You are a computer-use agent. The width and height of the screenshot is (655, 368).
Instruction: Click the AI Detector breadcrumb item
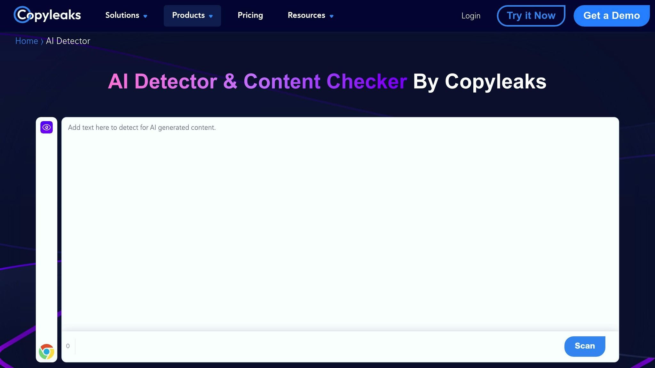(68, 41)
